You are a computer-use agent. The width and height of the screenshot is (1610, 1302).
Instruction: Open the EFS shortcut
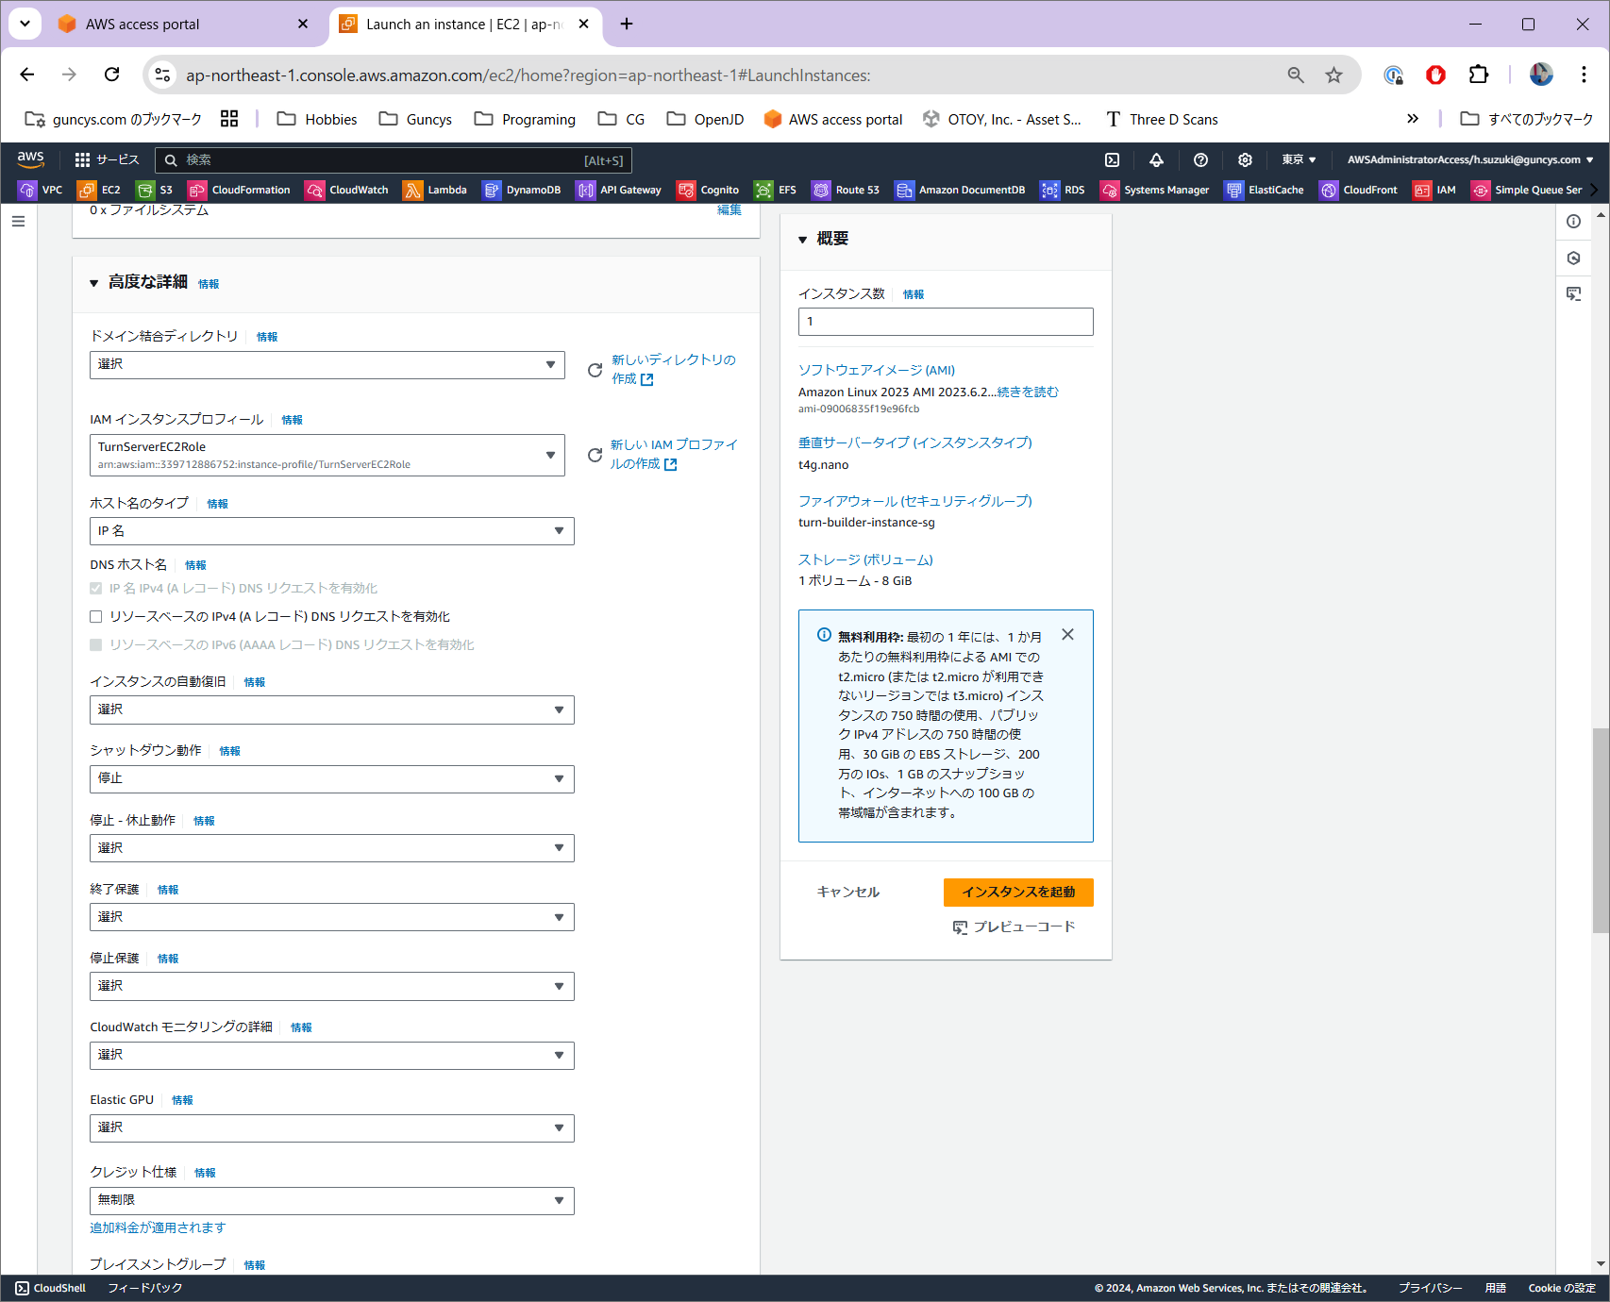[x=776, y=190]
